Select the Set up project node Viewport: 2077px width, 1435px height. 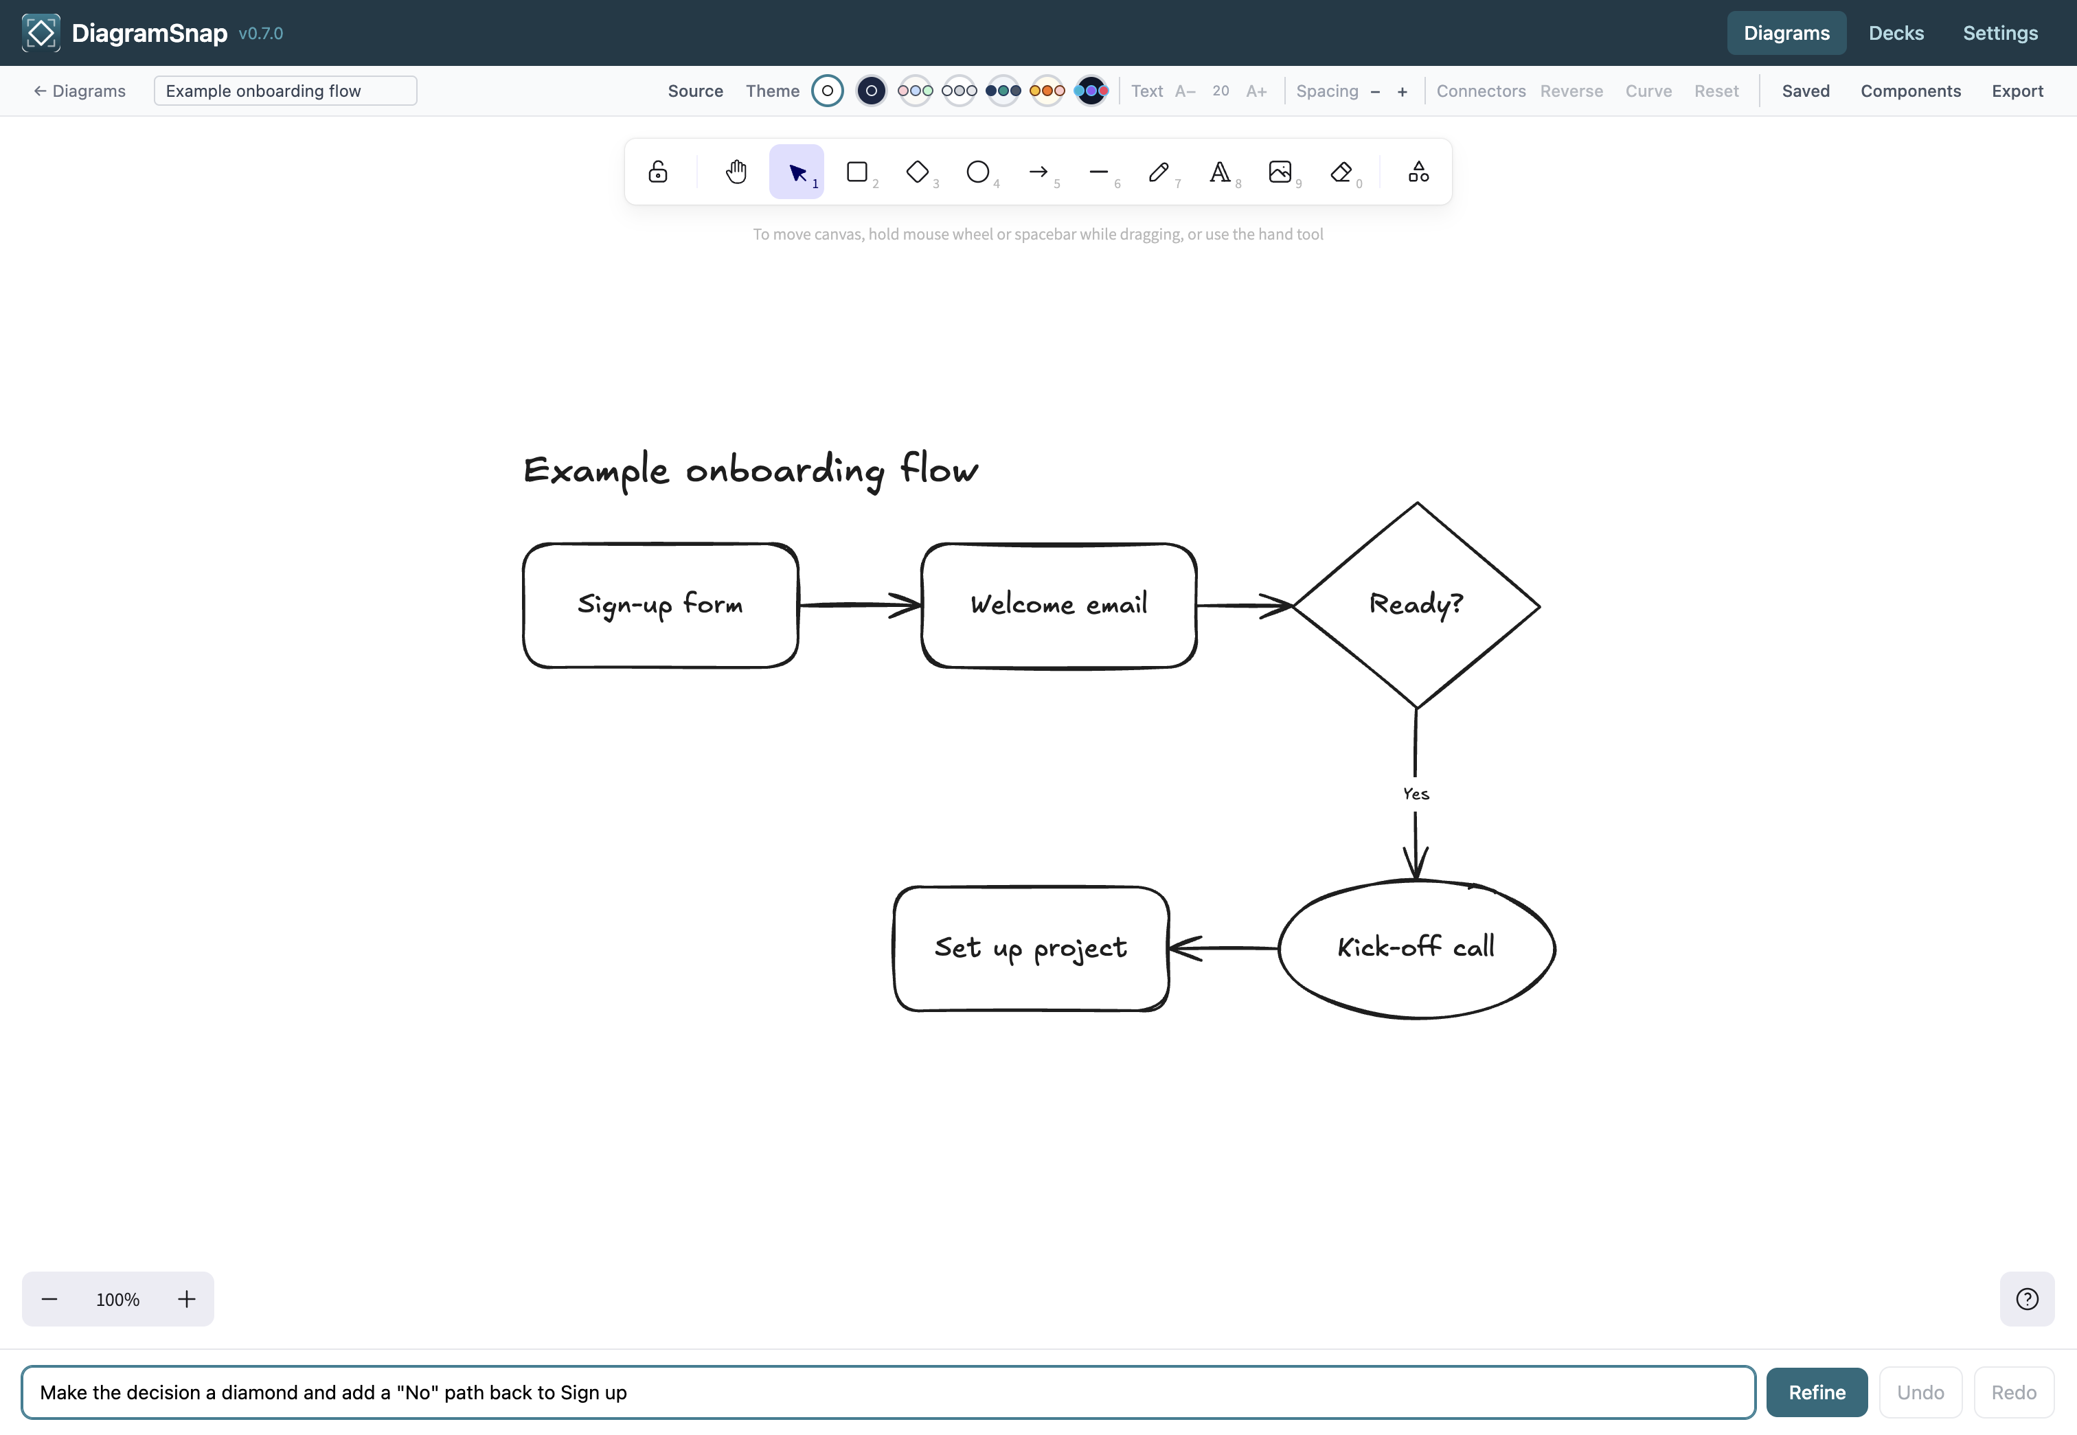coord(1031,948)
